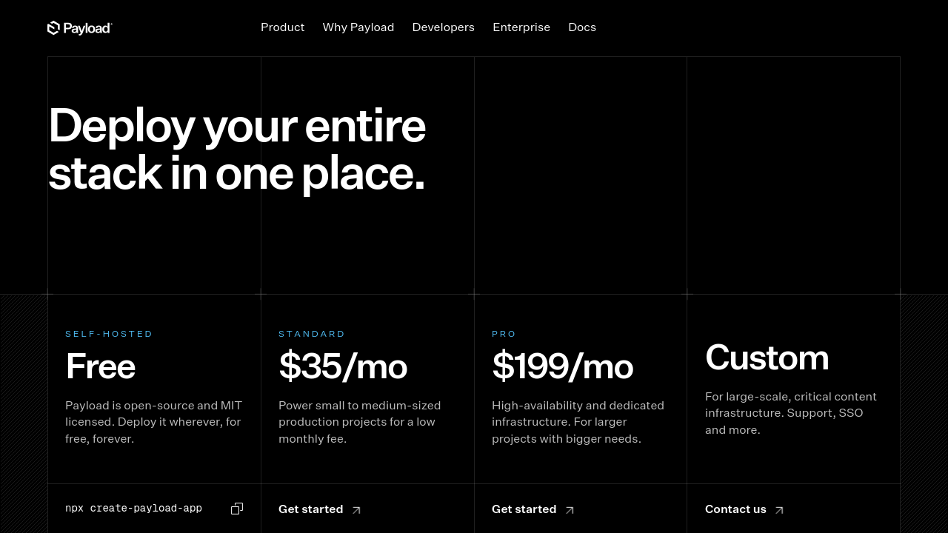Go to the Enterprise nav item
The image size is (948, 533).
pyautogui.click(x=521, y=27)
